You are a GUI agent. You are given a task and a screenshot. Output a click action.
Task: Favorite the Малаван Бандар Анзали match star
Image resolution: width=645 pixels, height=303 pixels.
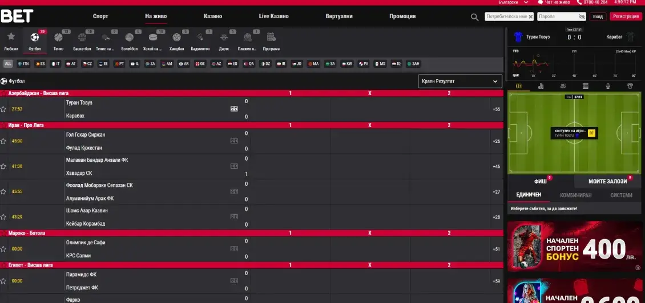3,166
